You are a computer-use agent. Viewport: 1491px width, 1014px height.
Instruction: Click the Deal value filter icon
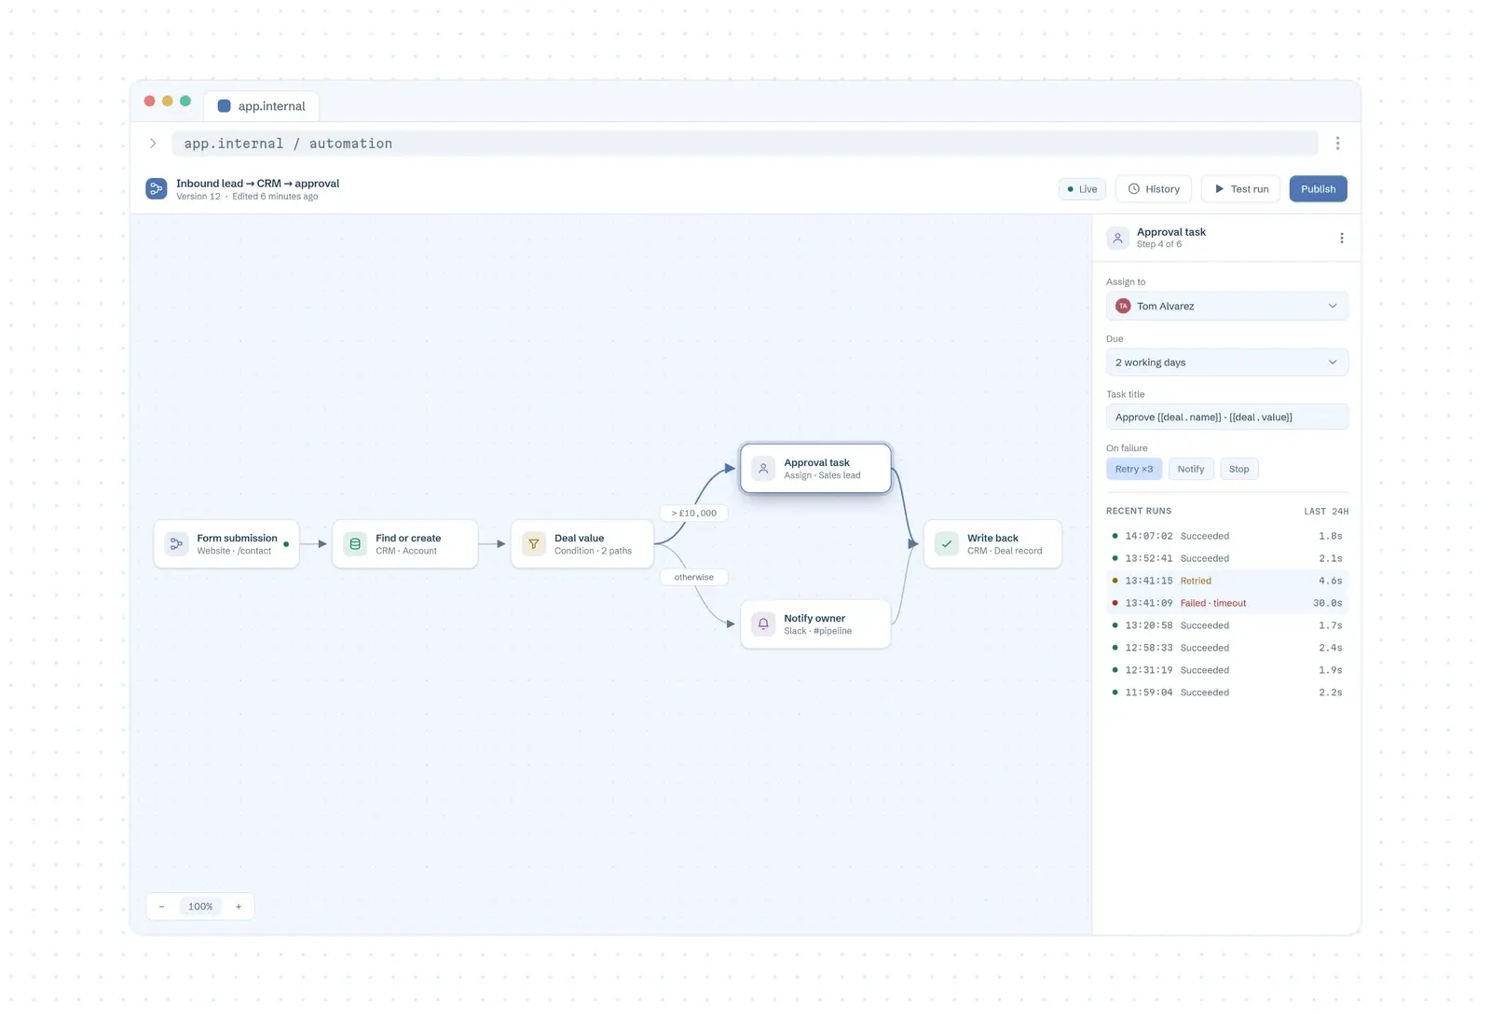click(534, 543)
